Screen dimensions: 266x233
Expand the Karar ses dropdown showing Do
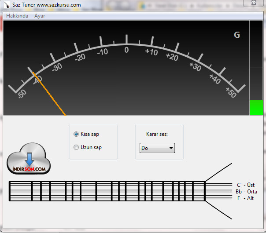pos(157,148)
